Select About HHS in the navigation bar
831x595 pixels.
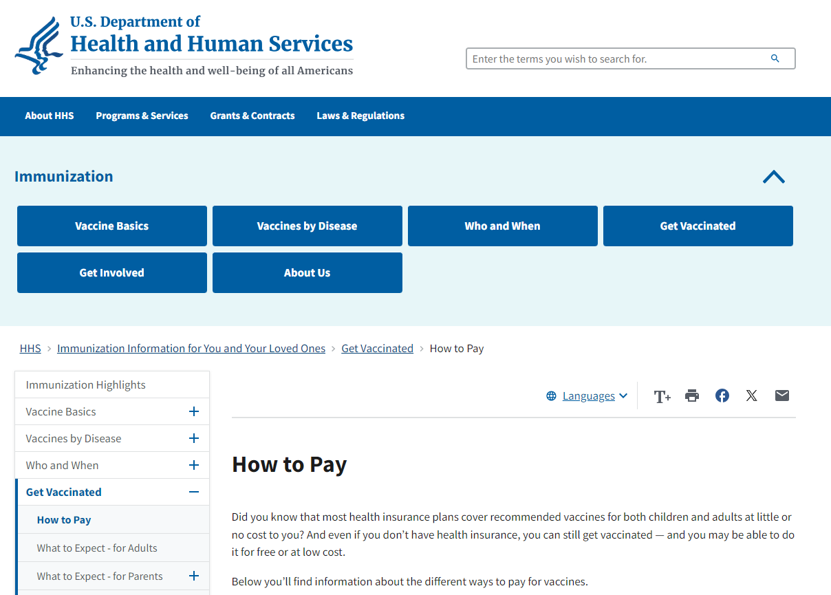[x=49, y=116]
